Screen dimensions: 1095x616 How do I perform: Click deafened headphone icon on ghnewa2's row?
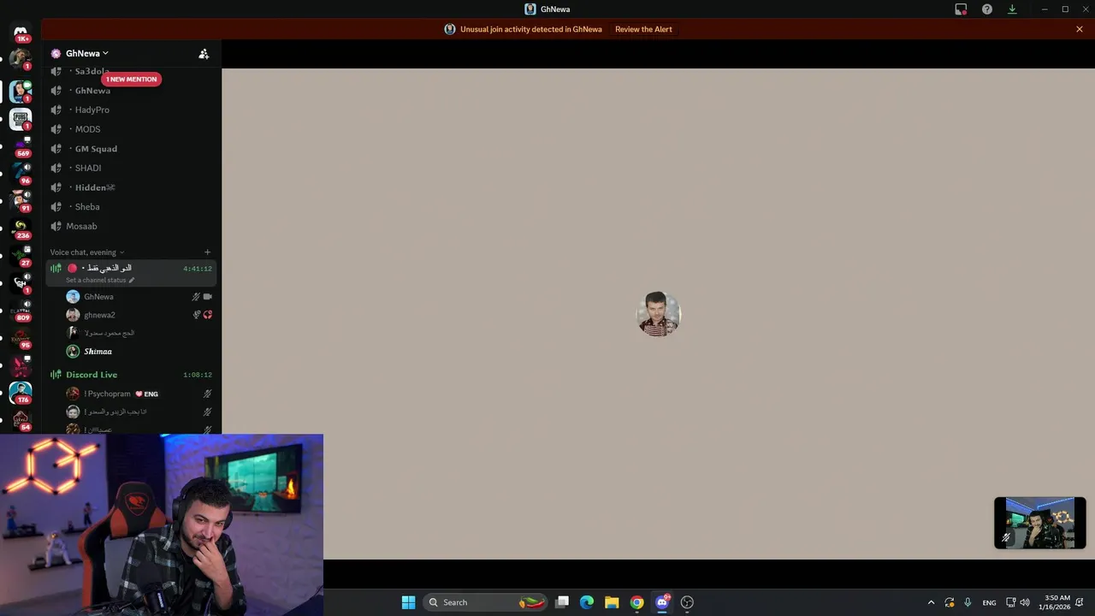[x=208, y=315]
